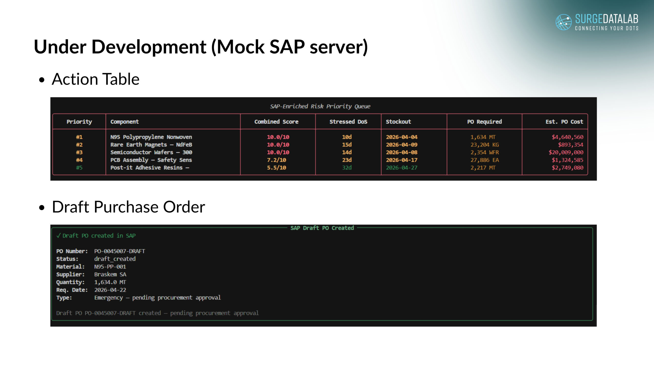This screenshot has width=654, height=368.
Task: Click the SurgeDataLab globe logo icon
Action: 563,22
